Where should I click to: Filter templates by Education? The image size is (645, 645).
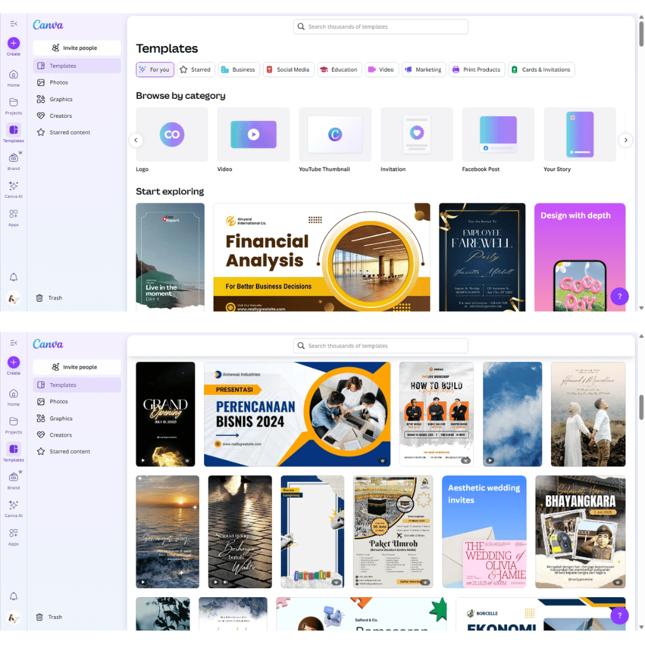coord(340,69)
